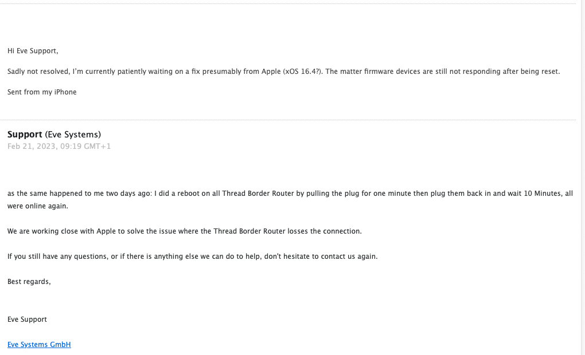Click the Feb 21, 2023 timestamp

pos(59,147)
